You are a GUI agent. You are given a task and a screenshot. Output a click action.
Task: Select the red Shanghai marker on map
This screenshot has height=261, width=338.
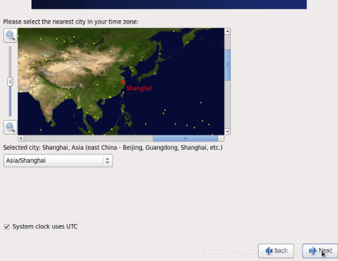click(x=123, y=82)
